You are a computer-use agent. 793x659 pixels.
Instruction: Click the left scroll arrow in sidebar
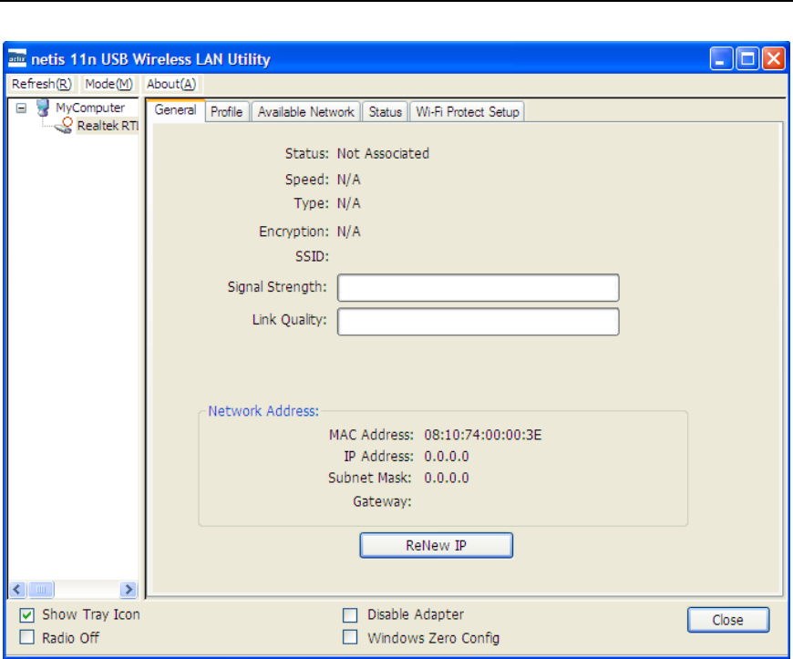pyautogui.click(x=16, y=589)
